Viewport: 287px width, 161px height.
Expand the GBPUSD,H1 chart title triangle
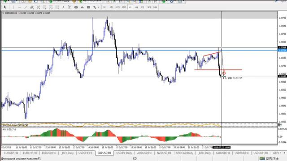3,13
